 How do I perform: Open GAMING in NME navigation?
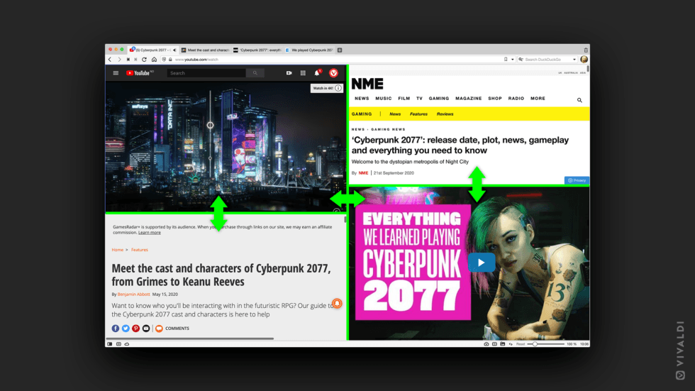pyautogui.click(x=439, y=99)
